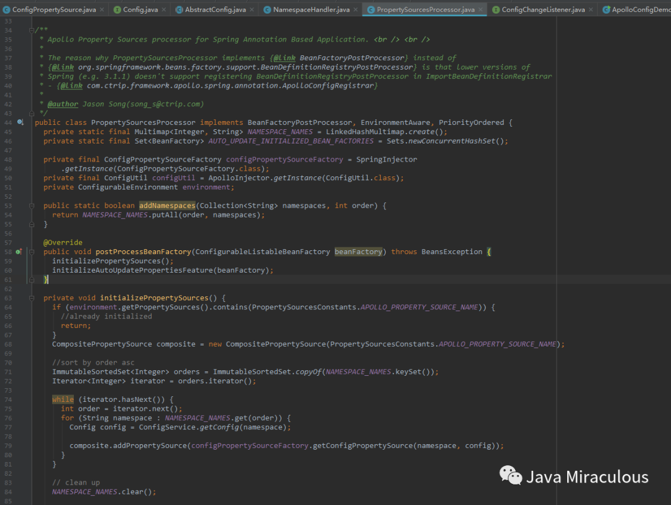Click line number 68 in the gutter
The width and height of the screenshot is (671, 505).
(8, 345)
